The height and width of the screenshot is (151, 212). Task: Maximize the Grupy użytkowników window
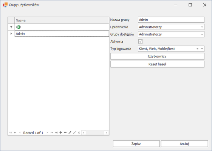[190, 5]
